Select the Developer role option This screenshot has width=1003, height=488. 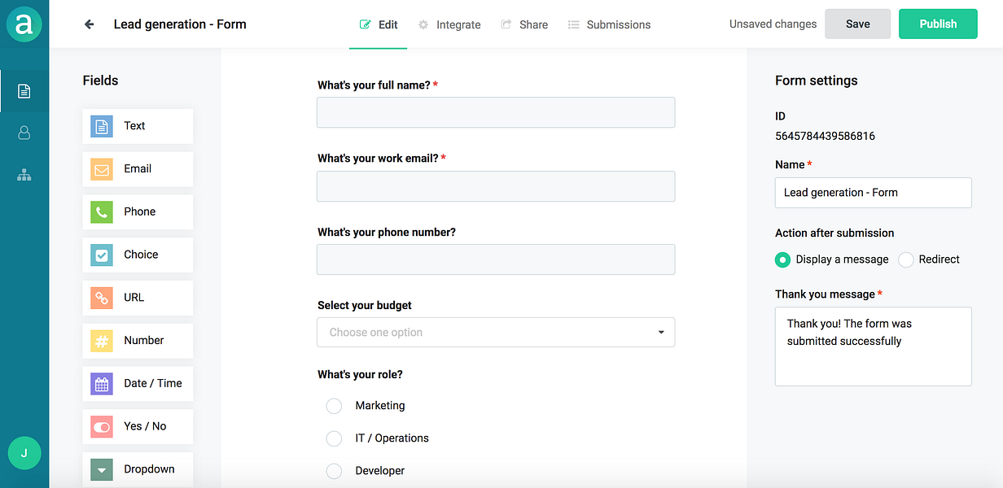pos(334,471)
